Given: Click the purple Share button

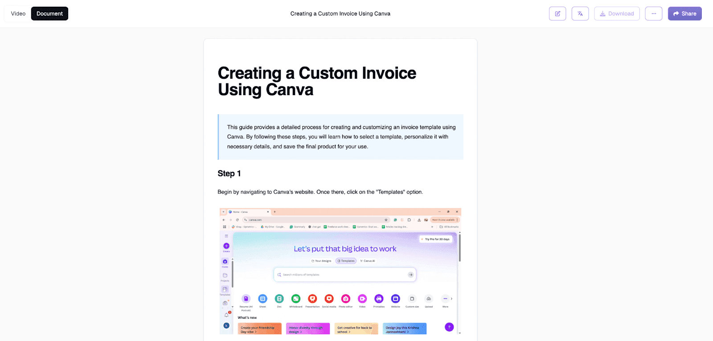Looking at the screenshot, I should click(684, 14).
